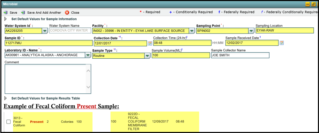Image resolution: width=319 pixels, height=133 pixels.
Task: Expand Set Default Values for Sample Information
Action: coord(5,19)
